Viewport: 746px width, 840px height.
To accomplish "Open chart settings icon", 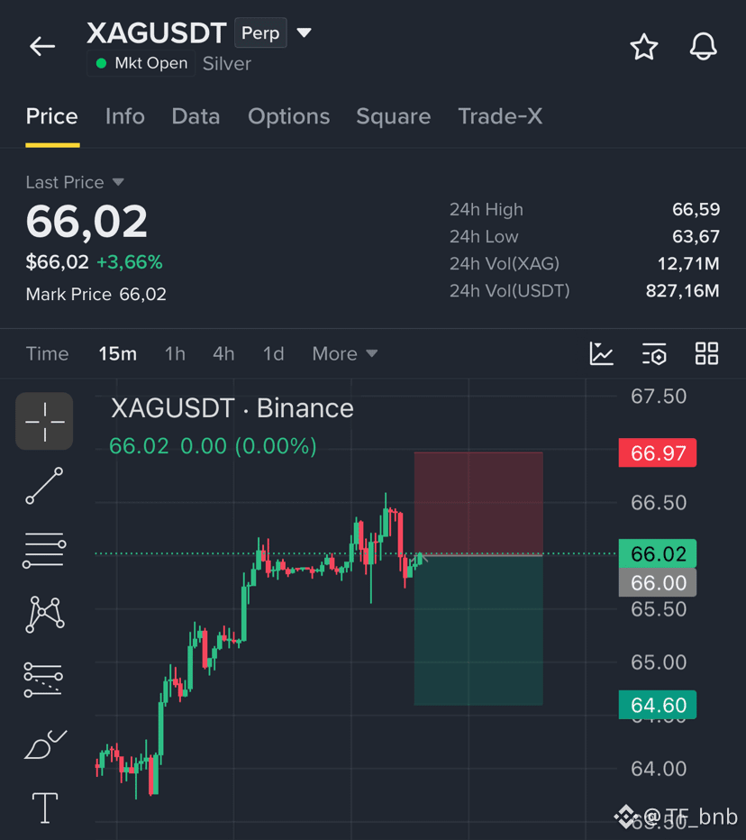I will click(x=654, y=353).
